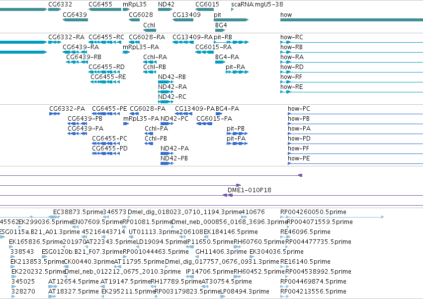Select transcript ND42-RB
The width and height of the screenshot is (423, 299).
172,77
